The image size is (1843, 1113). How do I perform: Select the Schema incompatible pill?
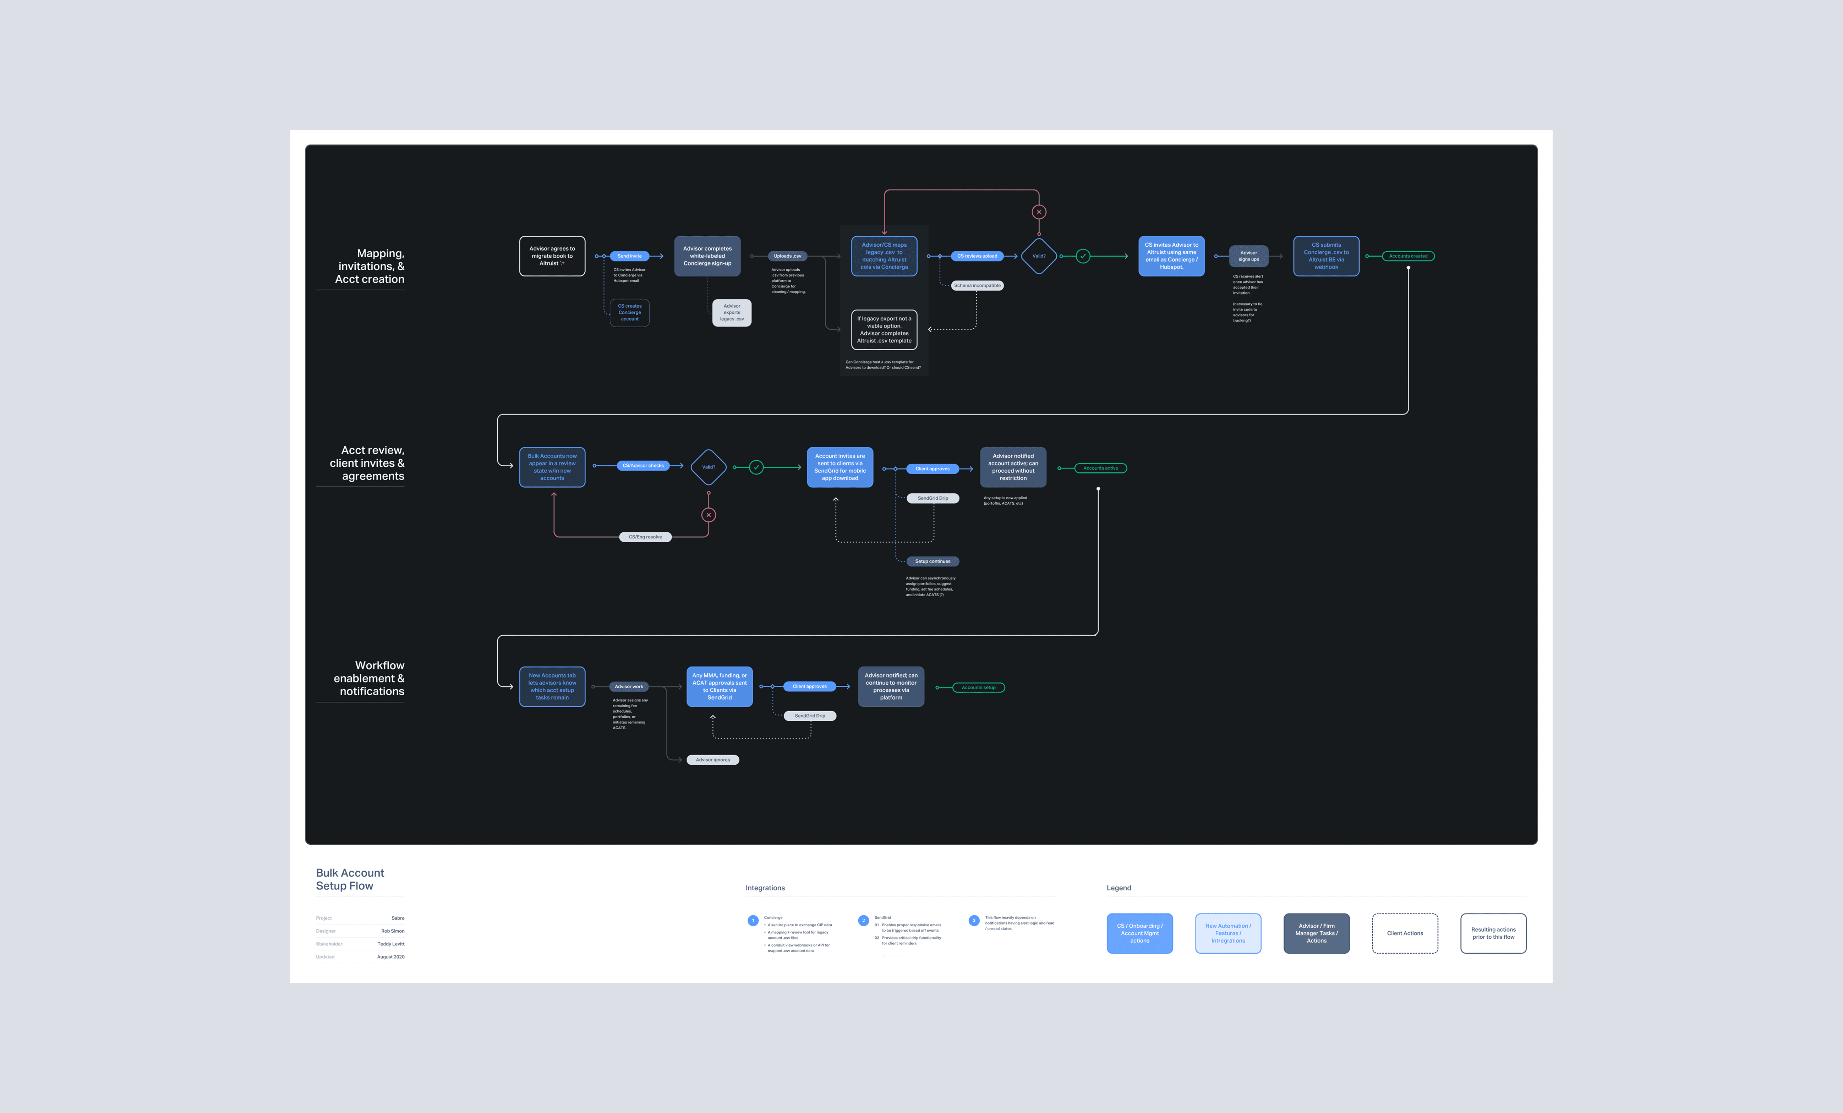(x=977, y=286)
